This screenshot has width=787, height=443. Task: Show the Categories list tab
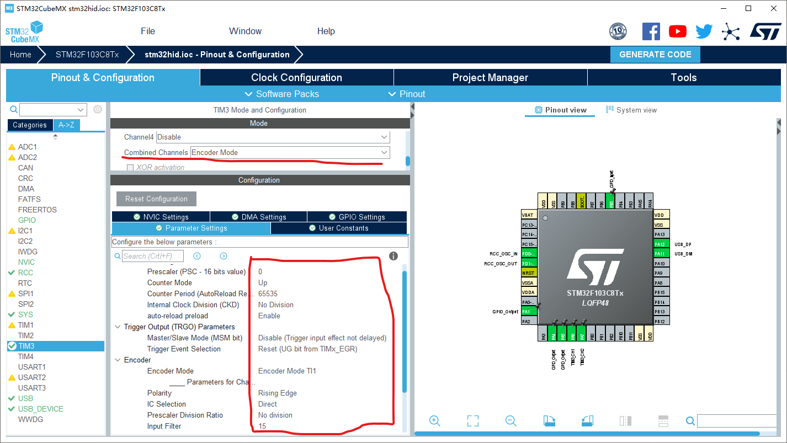coord(30,125)
